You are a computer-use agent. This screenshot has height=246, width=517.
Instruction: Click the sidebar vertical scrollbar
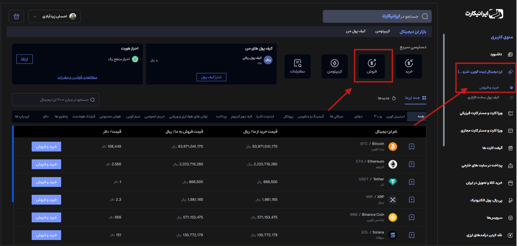click(444, 90)
